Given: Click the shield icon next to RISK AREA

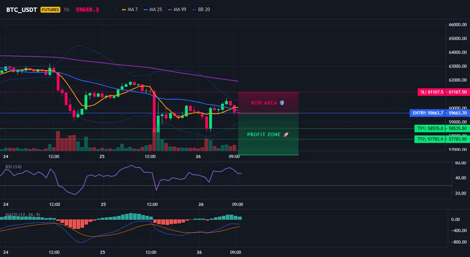Looking at the screenshot, I should point(282,103).
